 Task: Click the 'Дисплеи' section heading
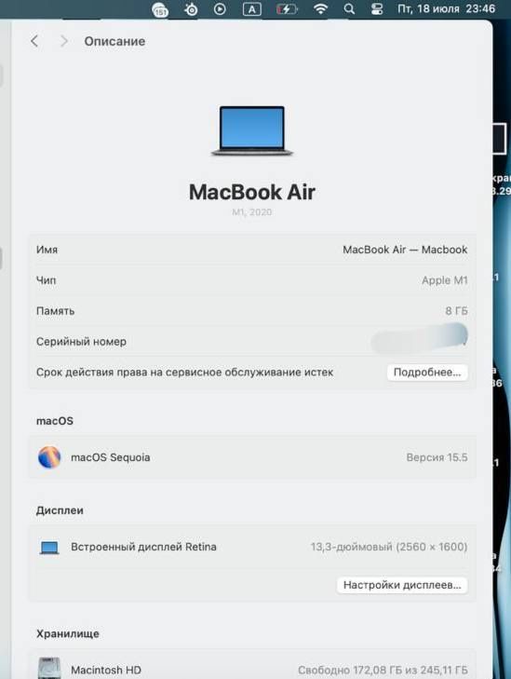(x=60, y=510)
